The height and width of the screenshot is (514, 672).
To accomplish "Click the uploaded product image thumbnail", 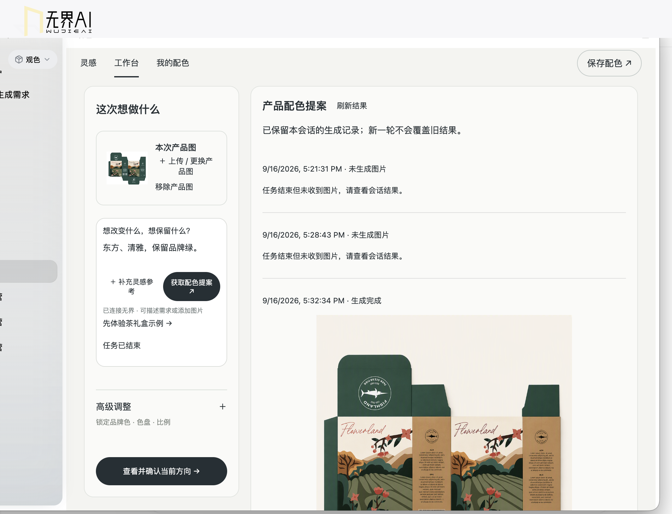I will coord(127,168).
